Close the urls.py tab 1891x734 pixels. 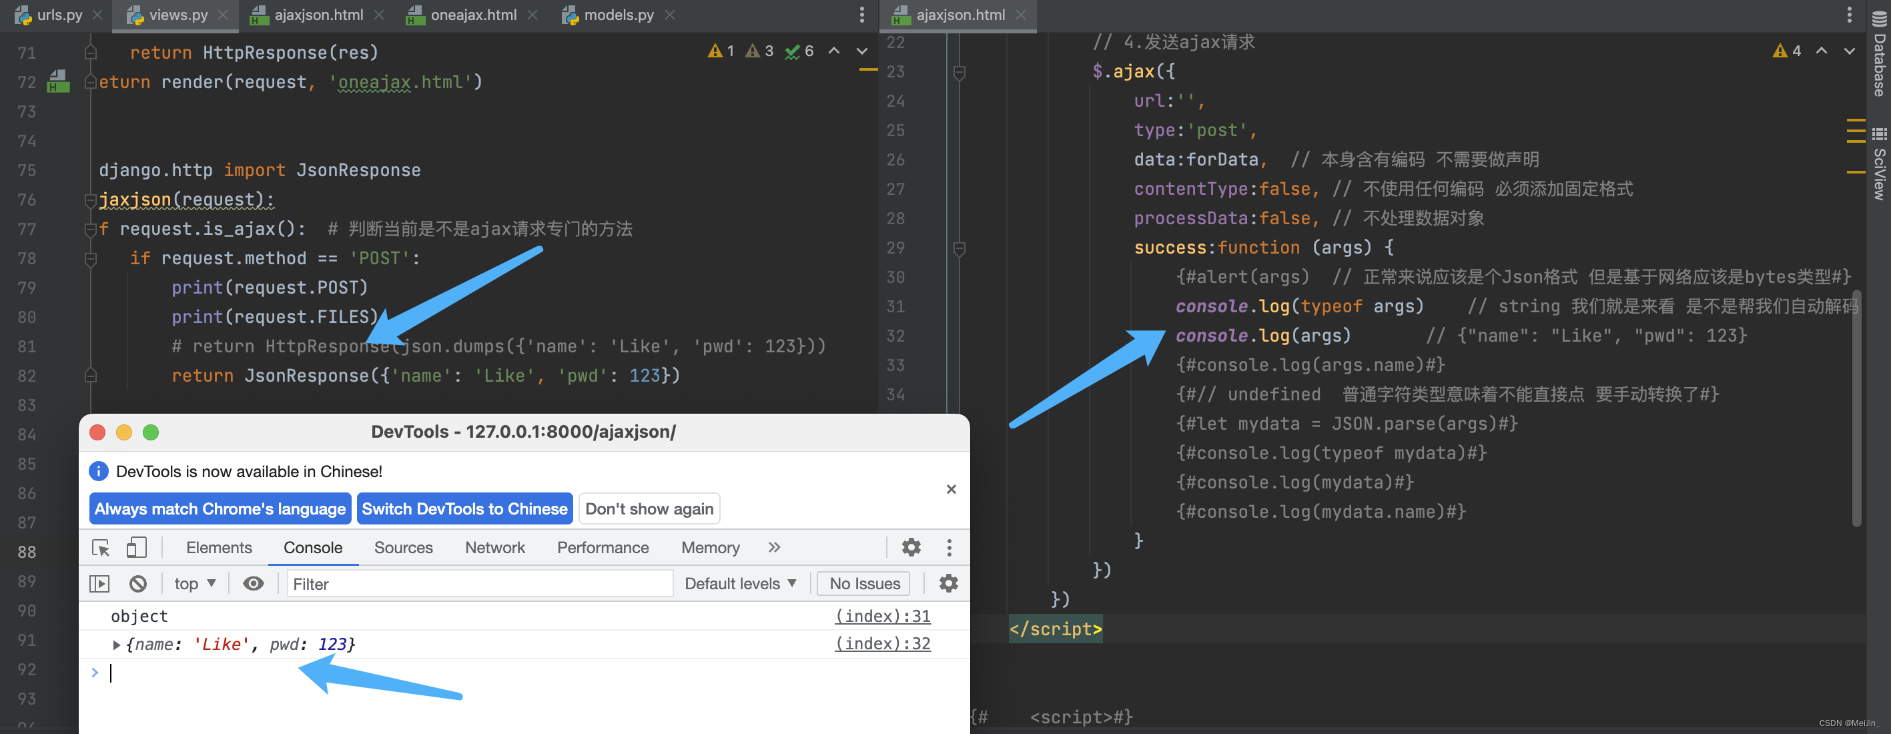(x=97, y=15)
